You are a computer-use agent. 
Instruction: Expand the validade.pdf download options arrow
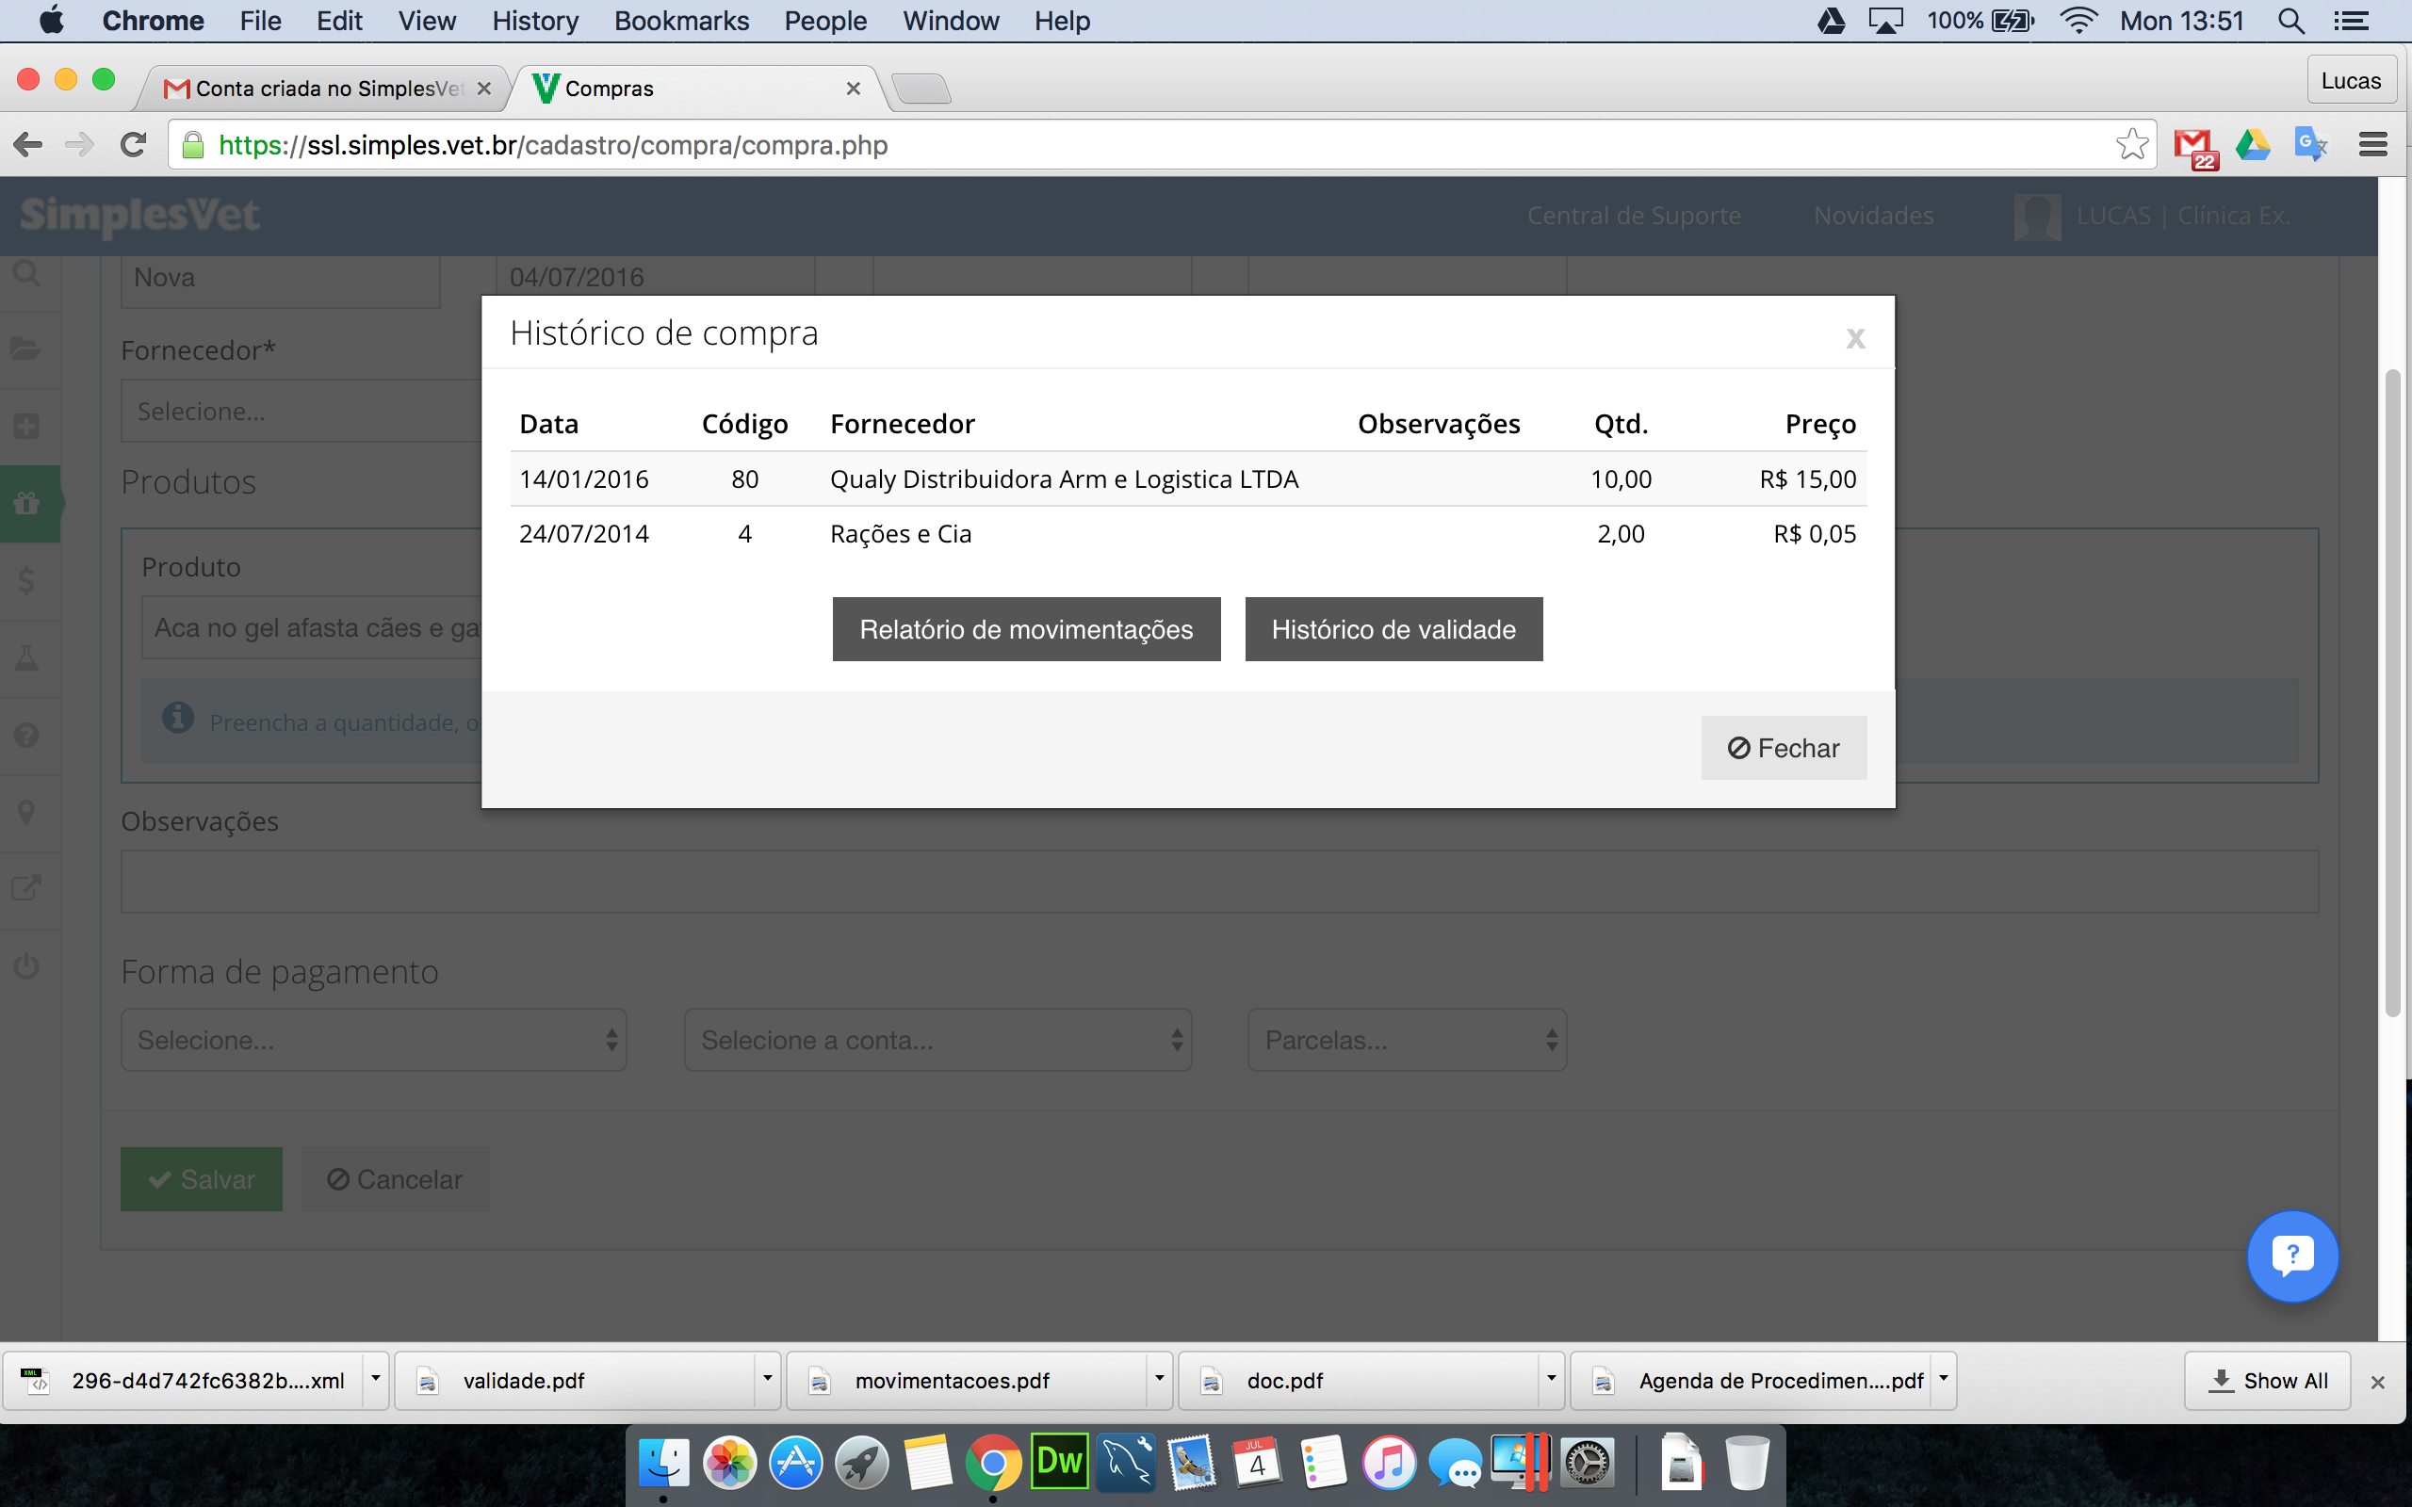pyautogui.click(x=766, y=1380)
